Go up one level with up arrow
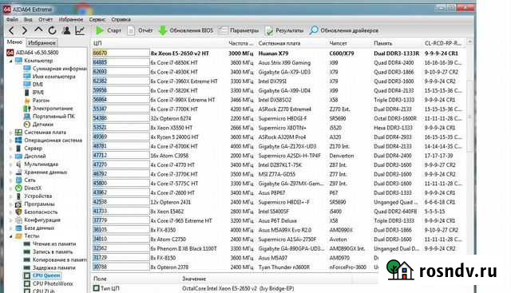The width and height of the screenshot is (511, 293). pyautogui.click(x=38, y=30)
